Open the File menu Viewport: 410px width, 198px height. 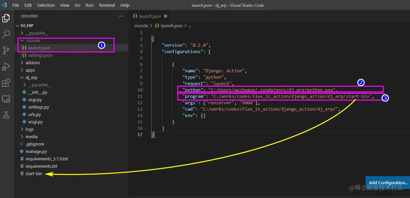15,5
